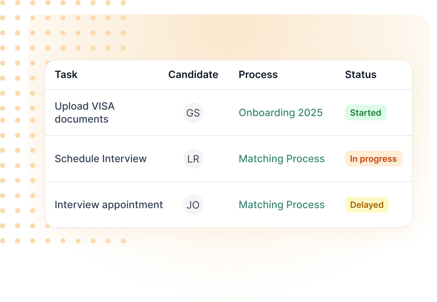Click the In progress status badge
Screen dimensions: 437x302
click(x=374, y=159)
